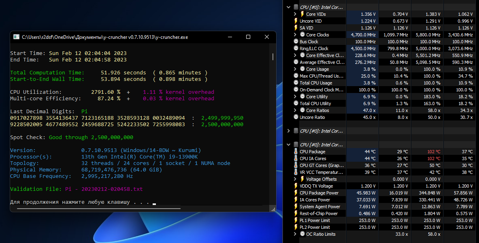The height and width of the screenshot is (243, 479).
Task: Select the Ring/LLC Clock 5,000.0 MHz maximum value
Action: [428, 49]
